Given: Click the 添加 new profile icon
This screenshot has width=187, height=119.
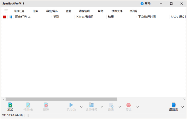Looking at the screenshot, I should point(10,105).
